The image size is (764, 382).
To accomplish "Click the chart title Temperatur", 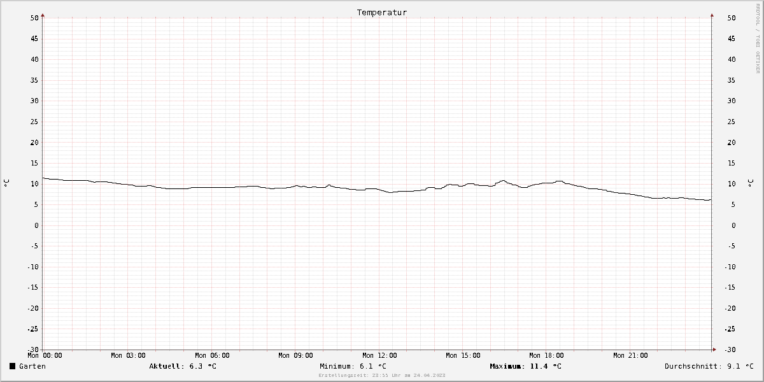I will [382, 12].
